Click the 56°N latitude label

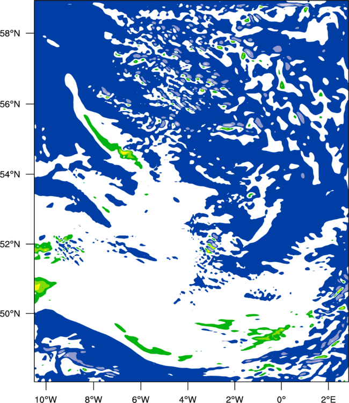10,104
